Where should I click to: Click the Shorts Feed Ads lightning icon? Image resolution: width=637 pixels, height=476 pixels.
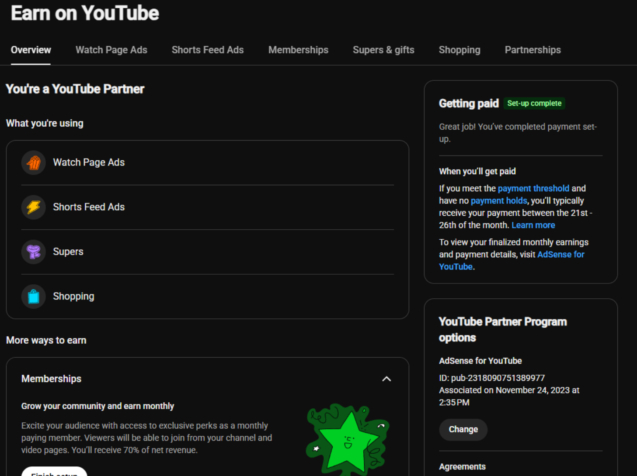tap(34, 207)
